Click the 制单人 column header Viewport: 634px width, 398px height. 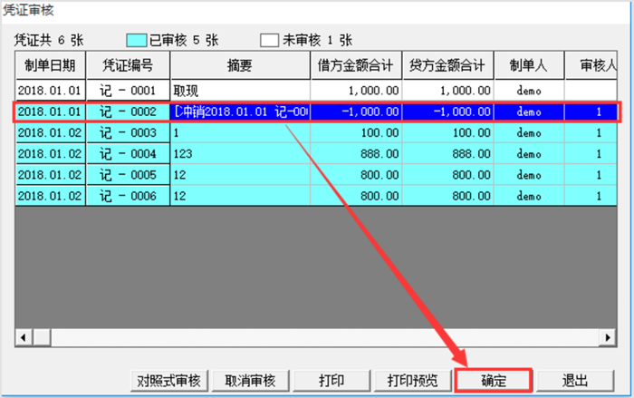[529, 65]
